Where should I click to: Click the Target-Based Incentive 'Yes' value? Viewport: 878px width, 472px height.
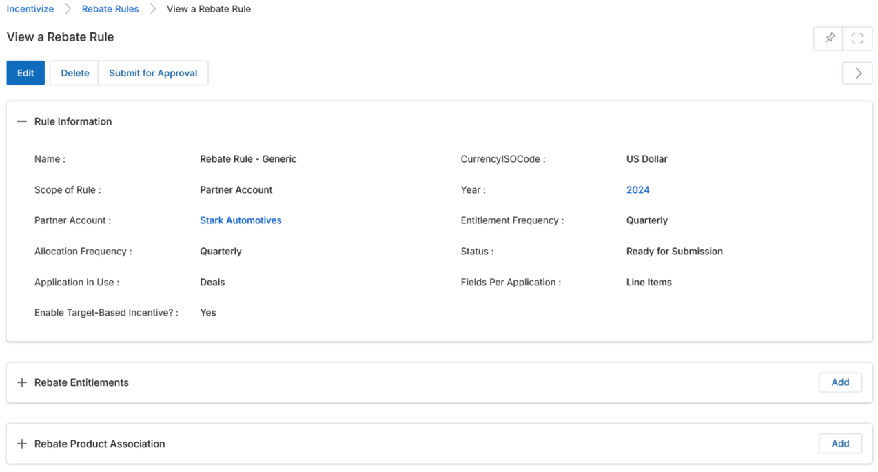(x=208, y=313)
